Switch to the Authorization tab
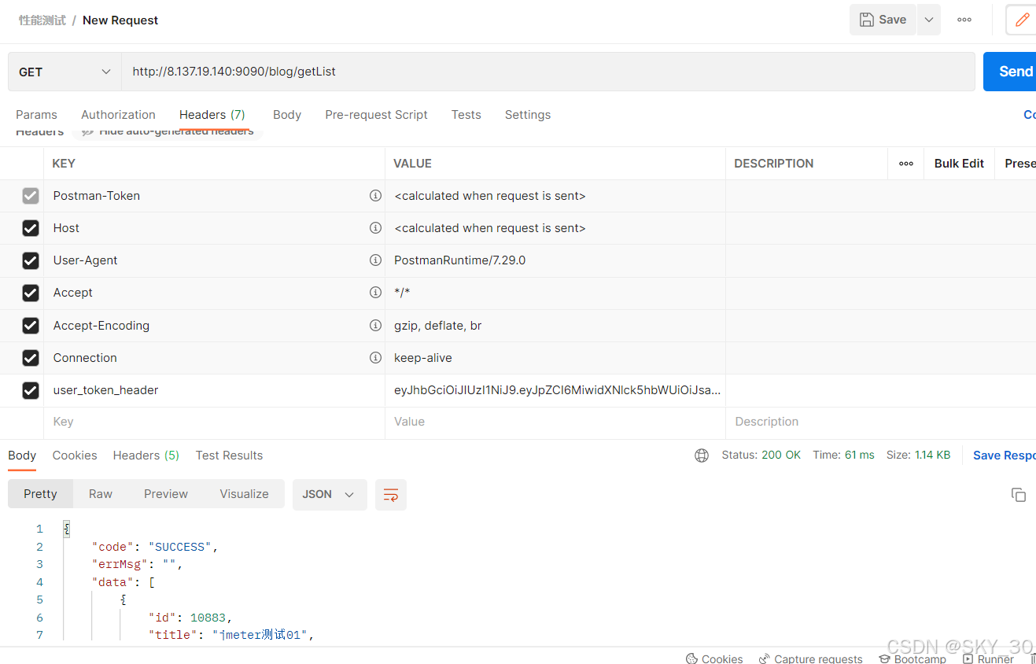1036x664 pixels. tap(118, 115)
